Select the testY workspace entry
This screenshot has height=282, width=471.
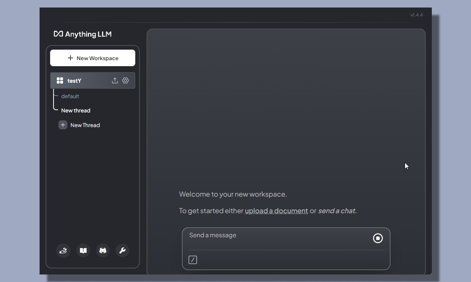(75, 80)
